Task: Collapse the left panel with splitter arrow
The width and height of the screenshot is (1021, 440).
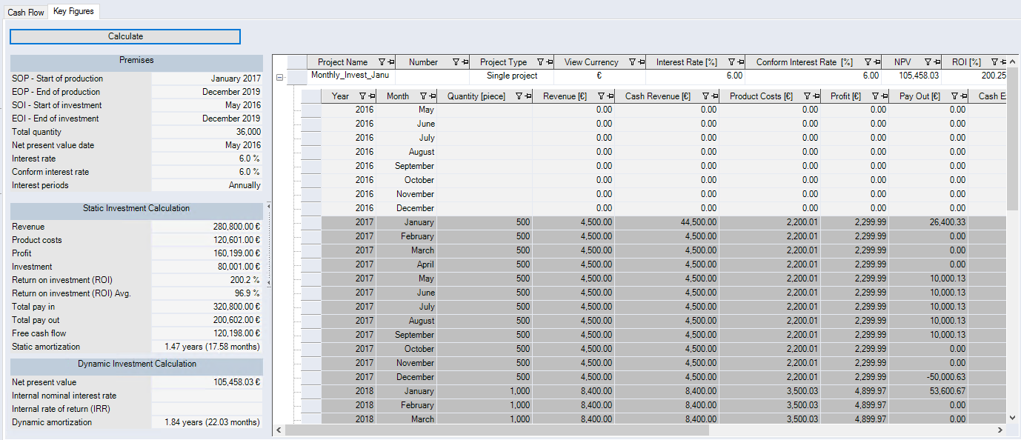Action: pos(267,206)
